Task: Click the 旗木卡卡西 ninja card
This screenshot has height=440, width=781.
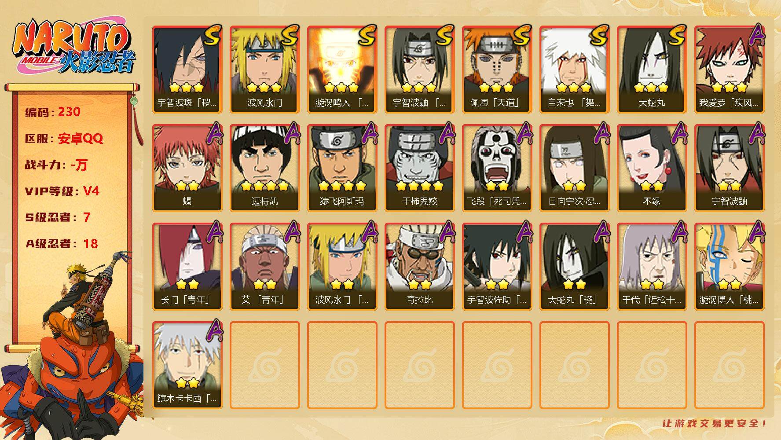Action: click(187, 365)
